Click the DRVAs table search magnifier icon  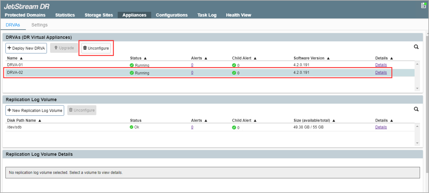[x=416, y=47]
